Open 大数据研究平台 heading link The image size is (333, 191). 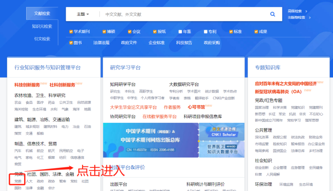184,84
